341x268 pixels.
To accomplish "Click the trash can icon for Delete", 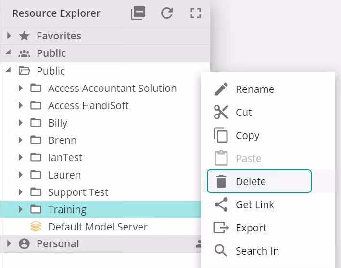I will [x=221, y=181].
